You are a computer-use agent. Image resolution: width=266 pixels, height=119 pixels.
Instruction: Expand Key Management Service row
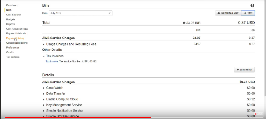tap(43, 105)
